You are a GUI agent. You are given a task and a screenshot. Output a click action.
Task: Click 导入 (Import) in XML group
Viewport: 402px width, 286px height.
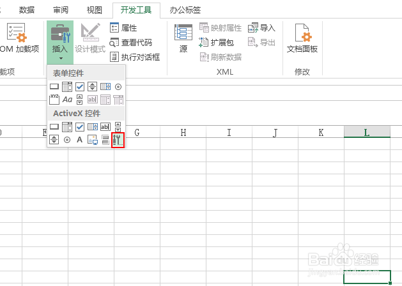pyautogui.click(x=261, y=27)
